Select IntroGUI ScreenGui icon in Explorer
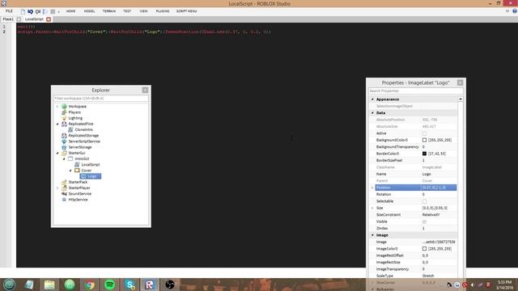 click(x=70, y=158)
